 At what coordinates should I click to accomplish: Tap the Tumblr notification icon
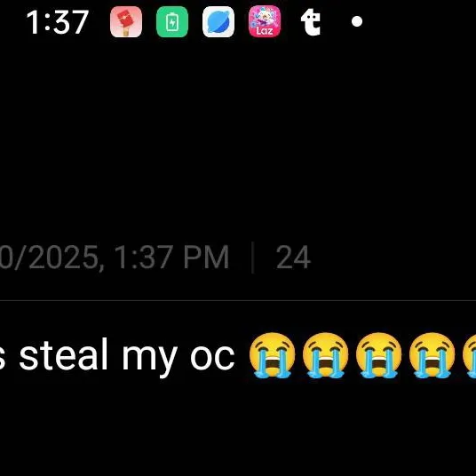(311, 22)
